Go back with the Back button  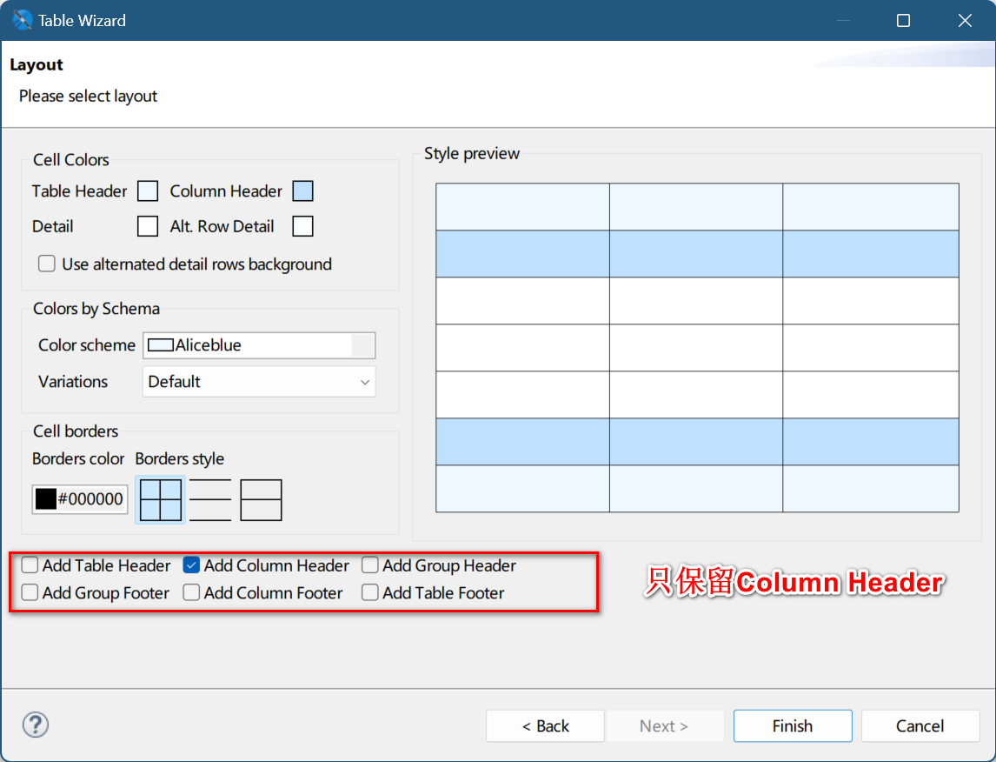click(545, 725)
